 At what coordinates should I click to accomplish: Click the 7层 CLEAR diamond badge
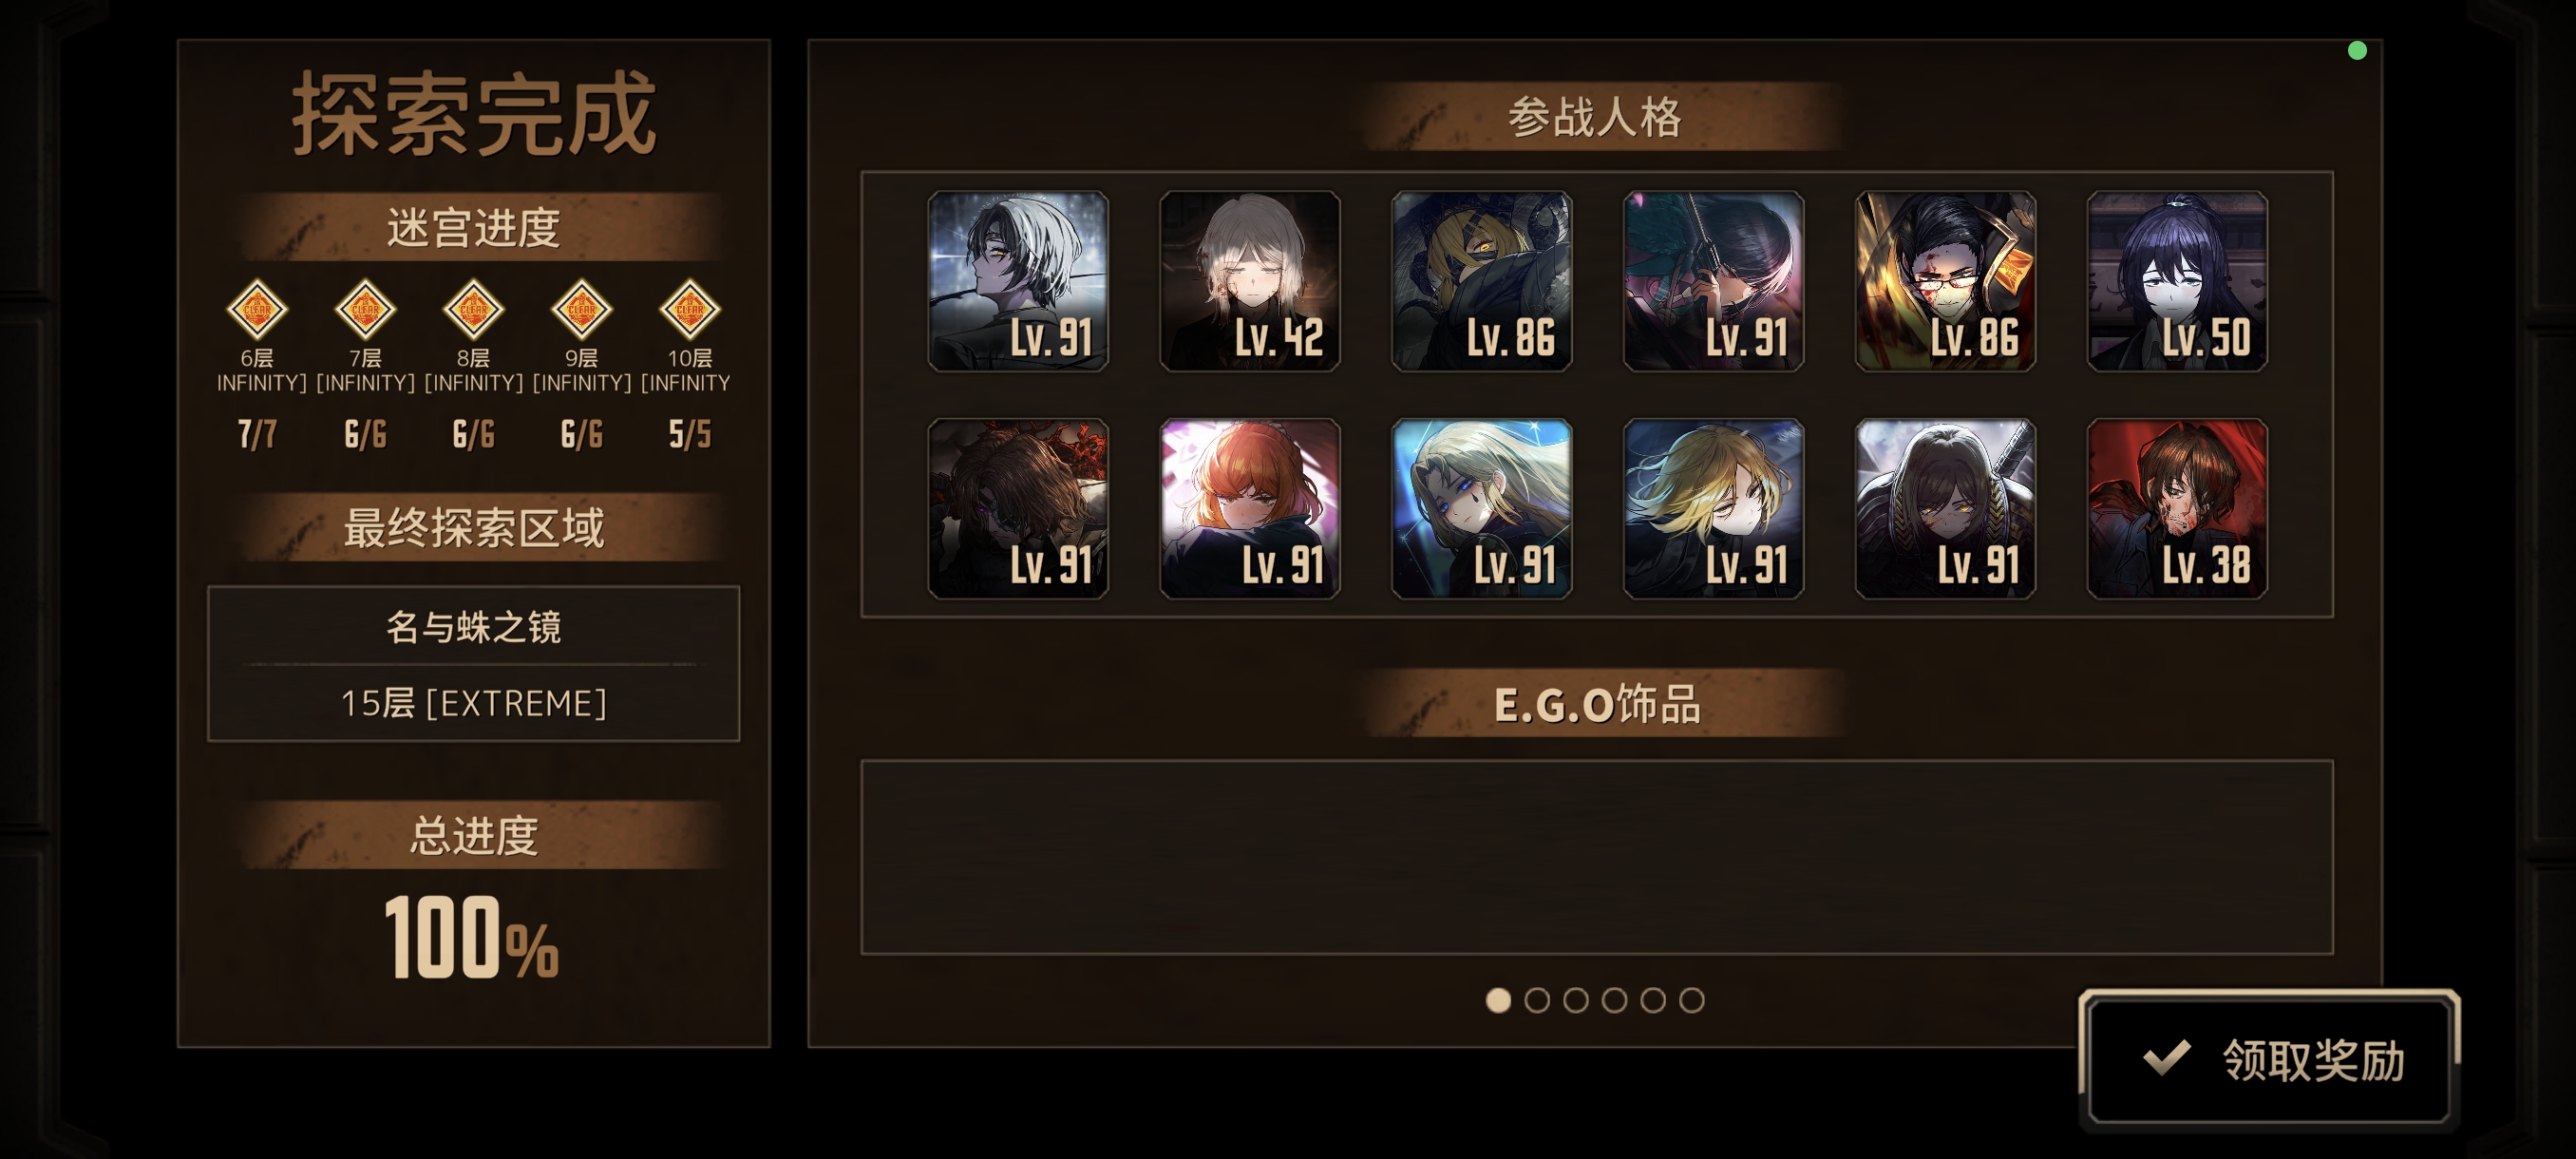[x=365, y=309]
